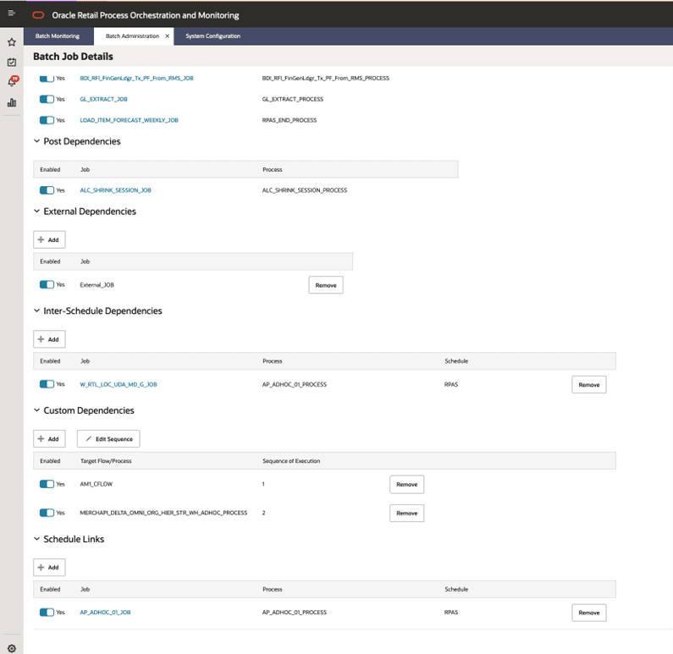Screen dimensions: 673x654
Task: Open BDI_RFI_FinGenLdgr_Tx_PF_From_RMS_JOB link
Action: point(136,78)
